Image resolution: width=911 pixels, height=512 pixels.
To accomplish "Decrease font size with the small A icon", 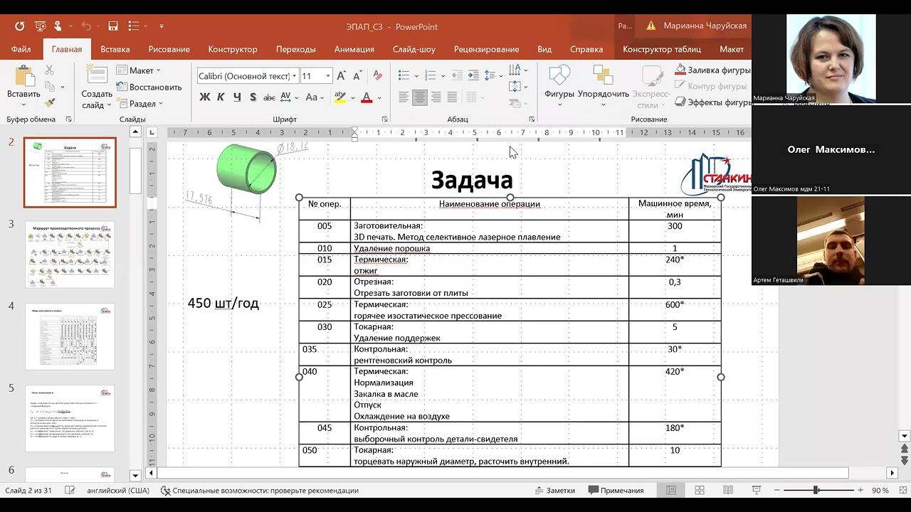I will tap(358, 76).
